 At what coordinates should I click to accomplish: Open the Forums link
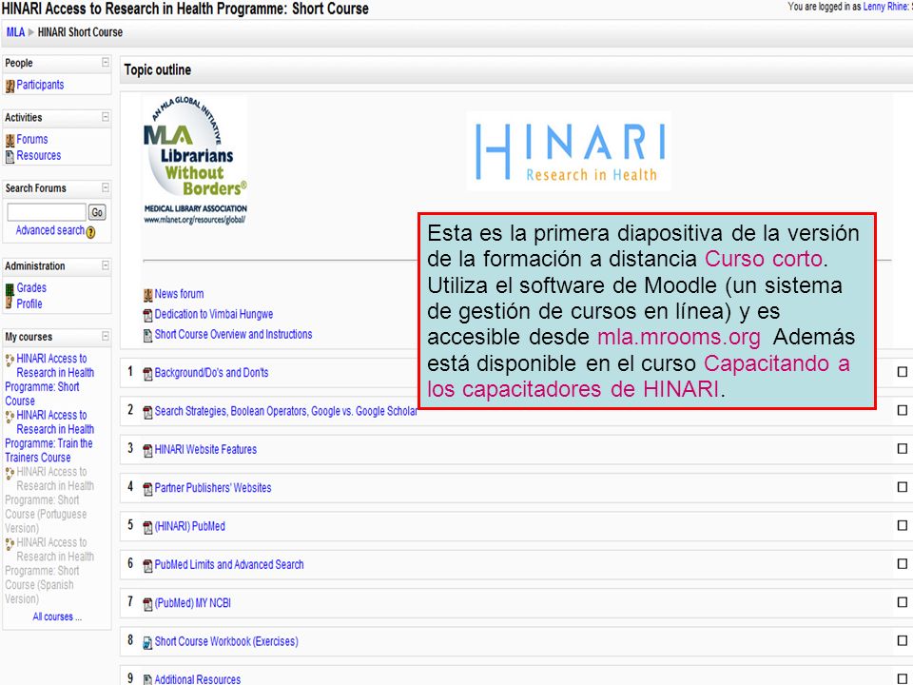click(32, 140)
